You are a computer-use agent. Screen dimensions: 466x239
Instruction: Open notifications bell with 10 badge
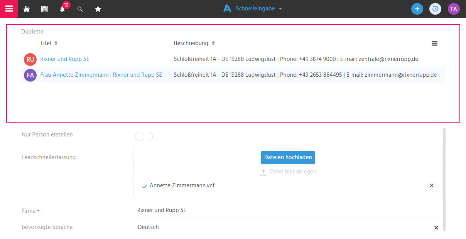coord(62,8)
